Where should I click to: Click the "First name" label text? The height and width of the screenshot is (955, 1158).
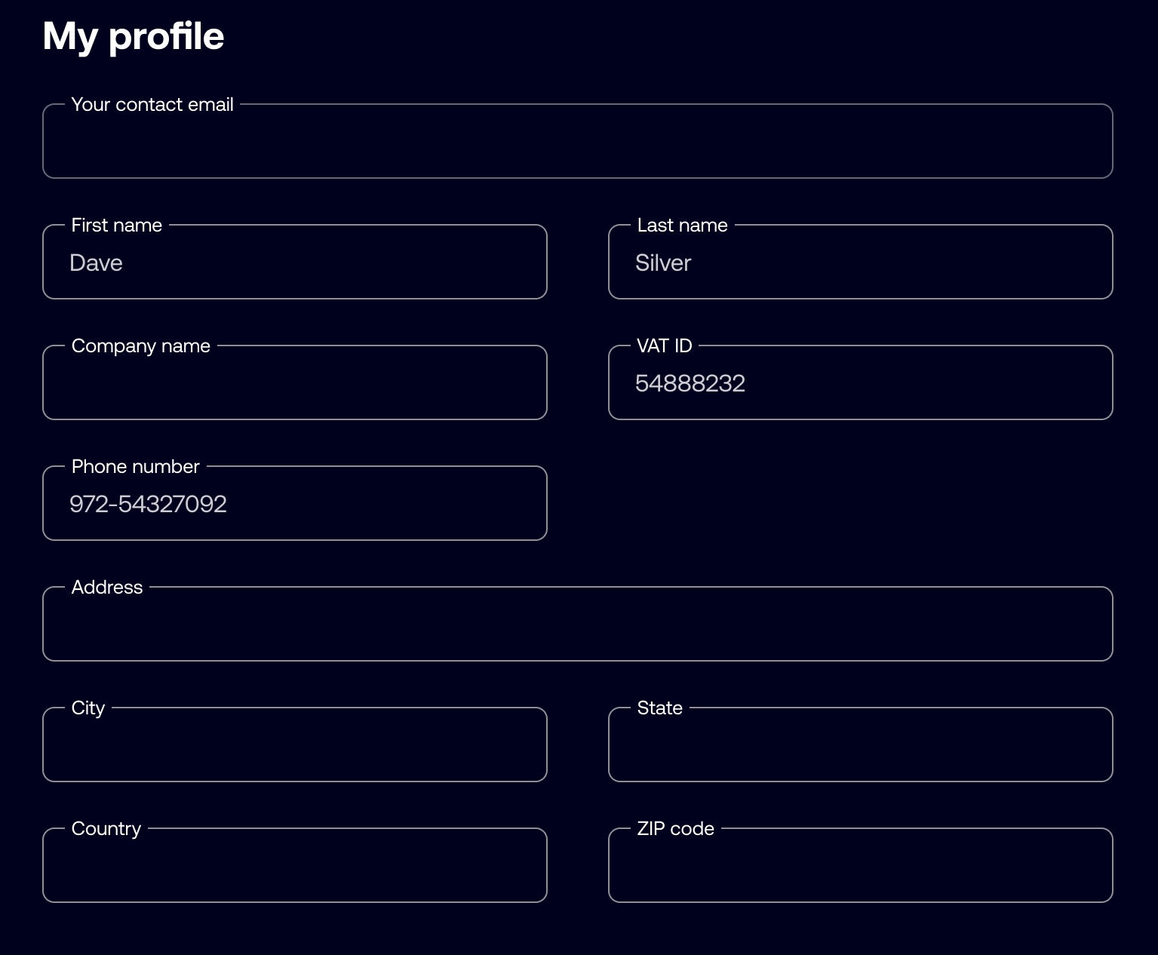click(x=117, y=225)
